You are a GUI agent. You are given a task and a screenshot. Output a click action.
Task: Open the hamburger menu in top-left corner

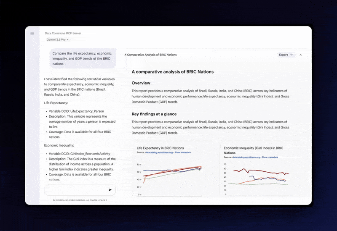coord(32,33)
